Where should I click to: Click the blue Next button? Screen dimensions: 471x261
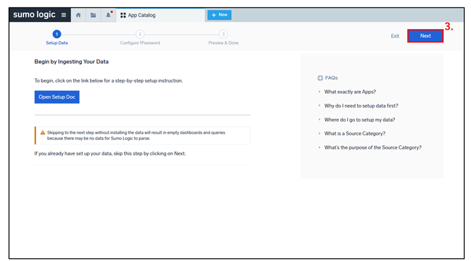tap(425, 36)
